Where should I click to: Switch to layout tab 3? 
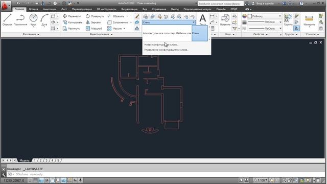(x=46, y=160)
